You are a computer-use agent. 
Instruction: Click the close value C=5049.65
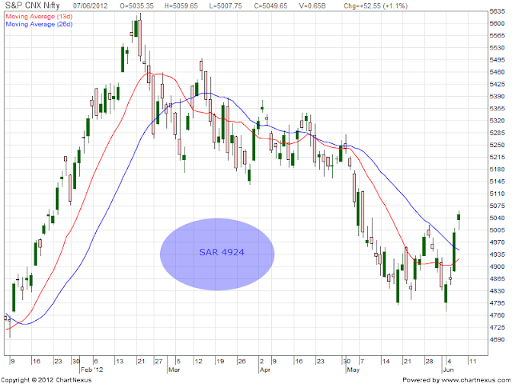(270, 6)
